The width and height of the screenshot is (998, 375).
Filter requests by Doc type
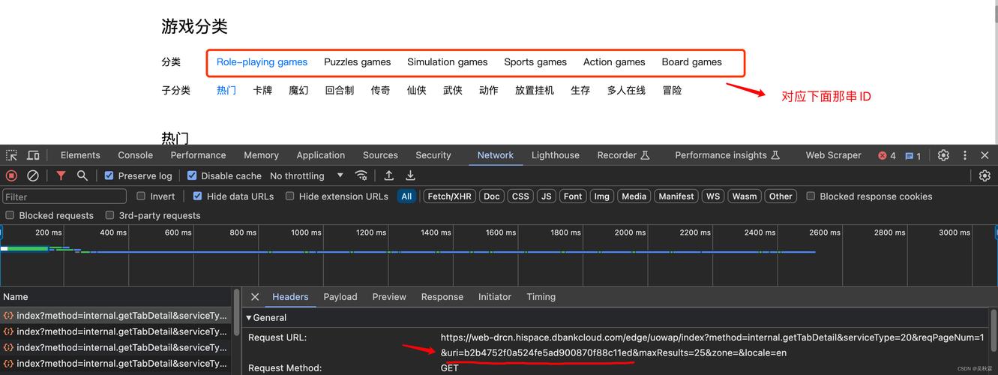[492, 196]
